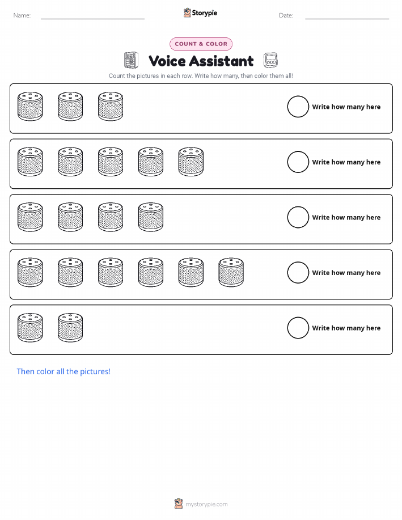The image size is (402, 520).
Task: Click the Count & Color pink badge
Action: (x=201, y=44)
